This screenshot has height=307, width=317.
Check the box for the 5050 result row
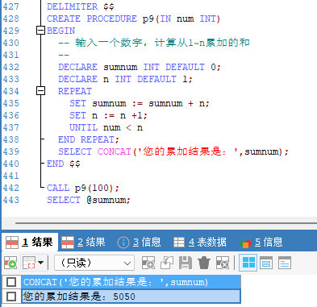11,297
